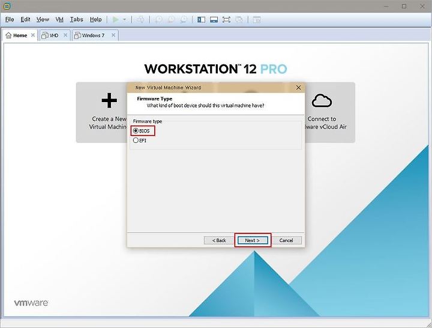The width and height of the screenshot is (432, 328).
Task: Toggle the thumbnail bar view icon
Action: coord(214,20)
